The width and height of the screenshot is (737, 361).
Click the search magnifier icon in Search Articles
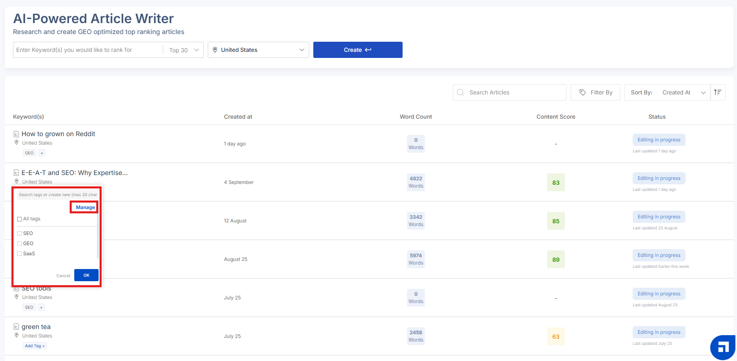[x=460, y=92]
